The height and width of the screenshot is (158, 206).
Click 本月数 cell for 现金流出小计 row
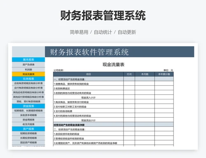pos(145,120)
